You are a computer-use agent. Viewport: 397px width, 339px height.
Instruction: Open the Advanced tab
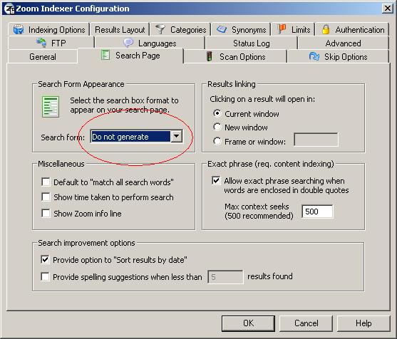[343, 43]
